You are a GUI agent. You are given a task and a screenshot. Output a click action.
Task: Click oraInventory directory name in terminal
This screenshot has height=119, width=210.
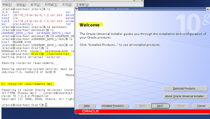[x=23, y=24]
